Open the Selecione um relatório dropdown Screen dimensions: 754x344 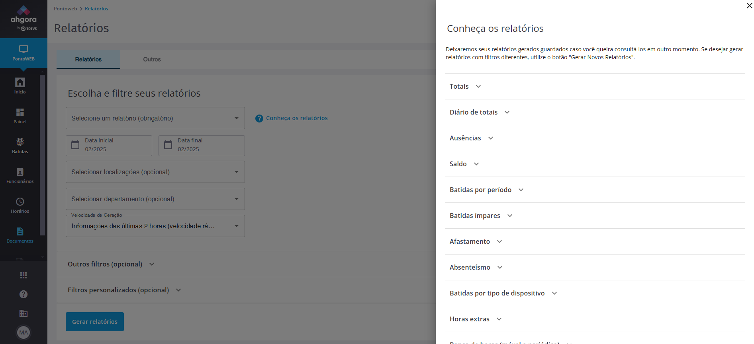click(x=155, y=118)
